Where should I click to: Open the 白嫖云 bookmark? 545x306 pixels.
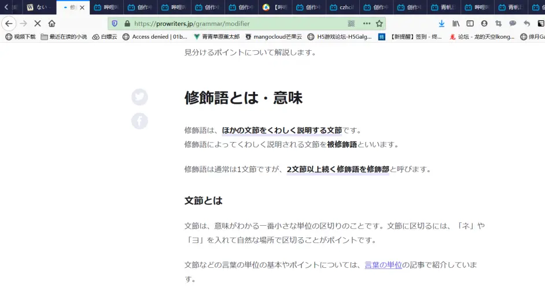(x=105, y=37)
